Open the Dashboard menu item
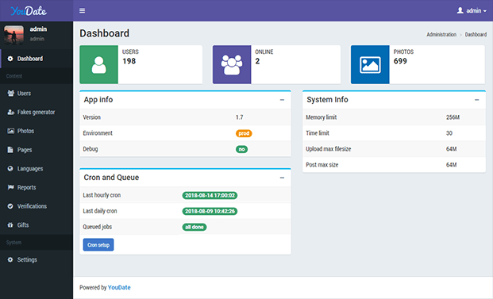The width and height of the screenshot is (493, 299). click(37, 59)
